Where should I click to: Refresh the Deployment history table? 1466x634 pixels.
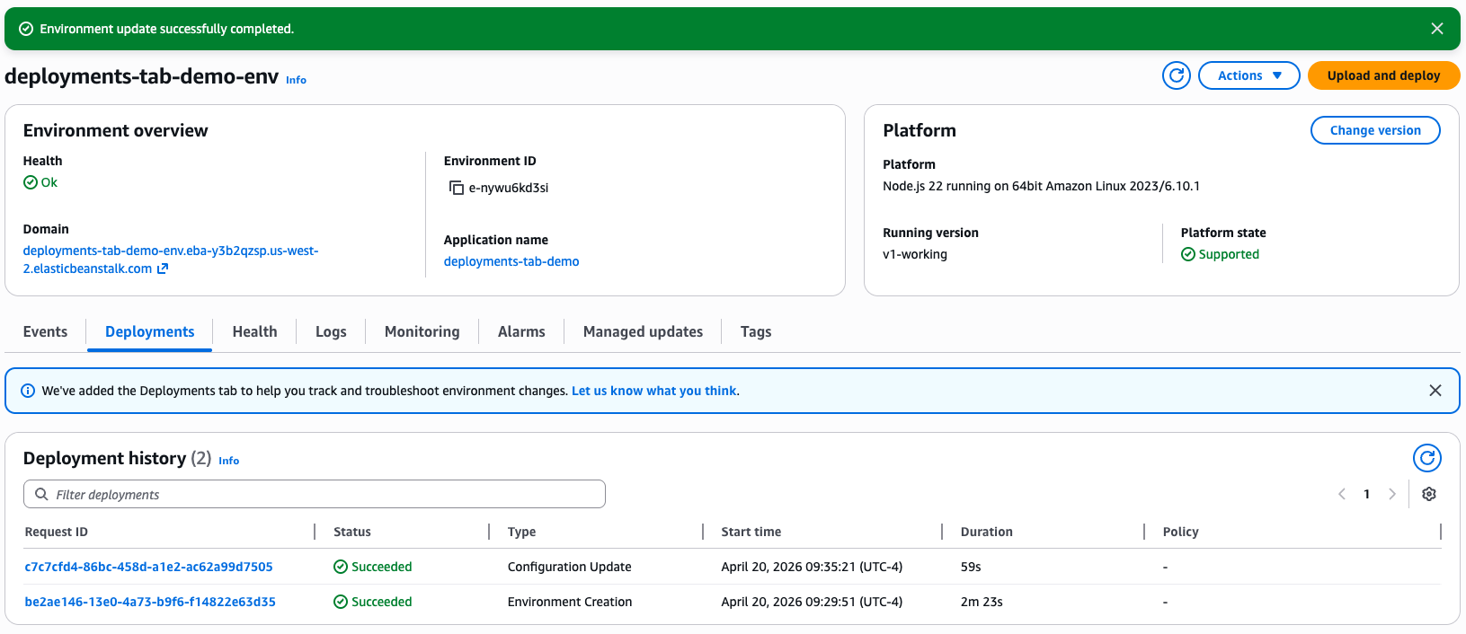point(1426,458)
